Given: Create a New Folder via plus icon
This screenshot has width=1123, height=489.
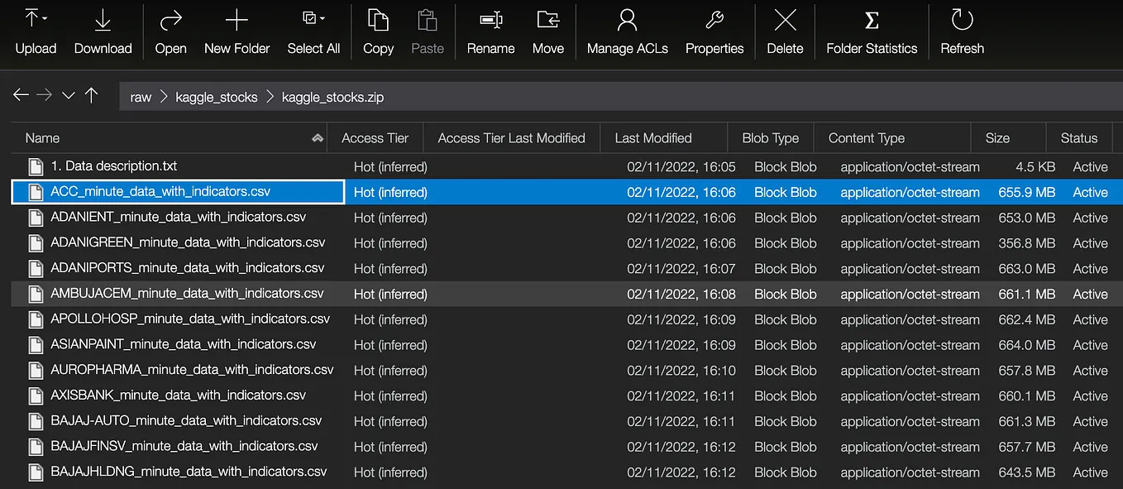Looking at the screenshot, I should click(x=237, y=20).
